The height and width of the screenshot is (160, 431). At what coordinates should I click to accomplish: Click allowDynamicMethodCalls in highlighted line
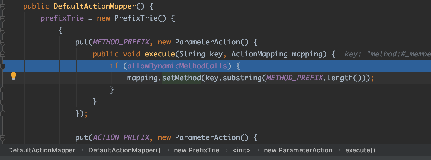[x=177, y=66]
